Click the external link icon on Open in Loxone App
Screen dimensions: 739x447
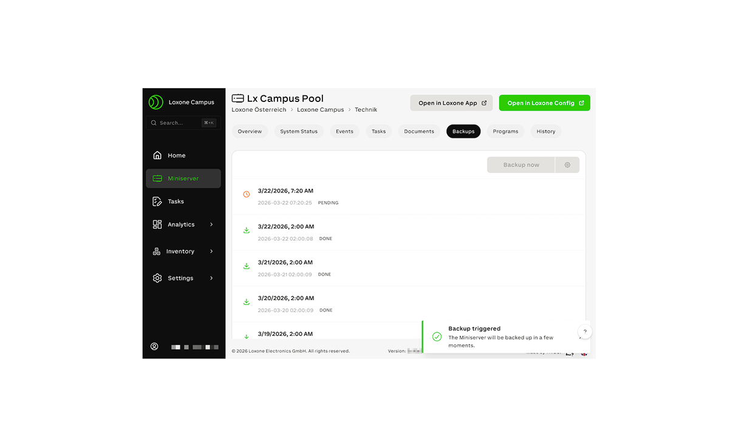[484, 103]
